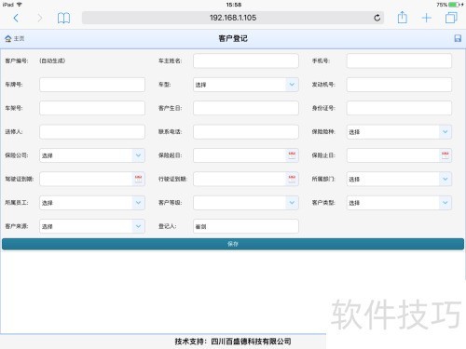Tap the Safari back arrow
This screenshot has width=466, height=349.
[16, 18]
